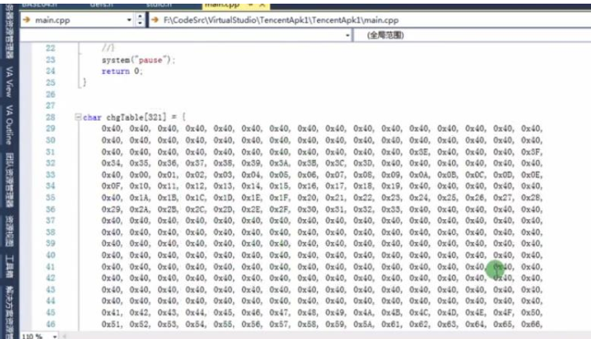Click the 0x0F value on line 34
Screen dimensions: 591x339
click(x=112, y=186)
